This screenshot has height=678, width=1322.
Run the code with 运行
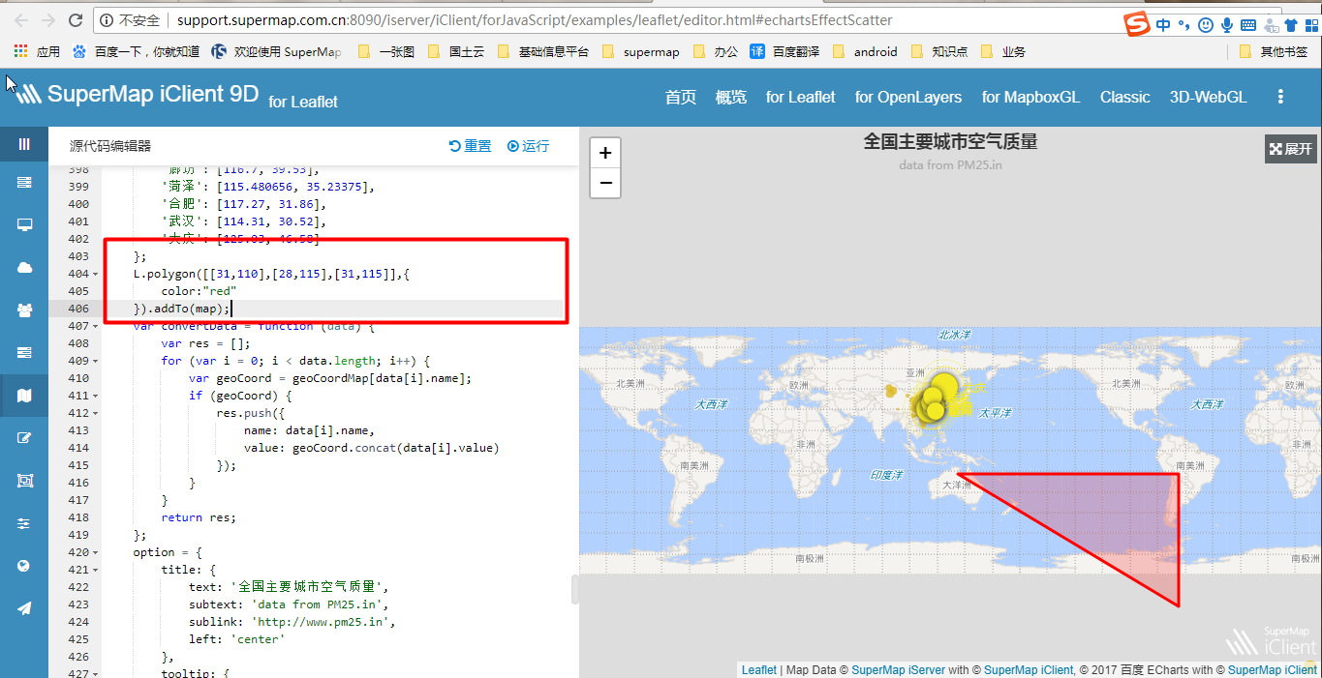(529, 146)
